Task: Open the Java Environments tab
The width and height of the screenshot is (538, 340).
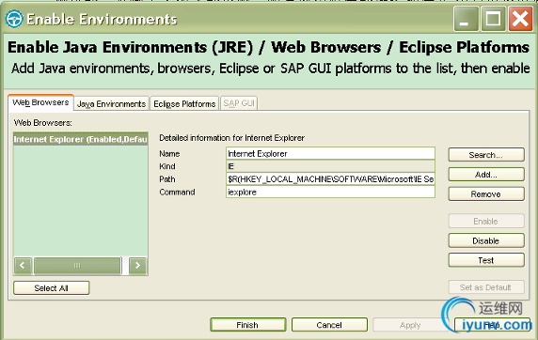Action: (112, 104)
